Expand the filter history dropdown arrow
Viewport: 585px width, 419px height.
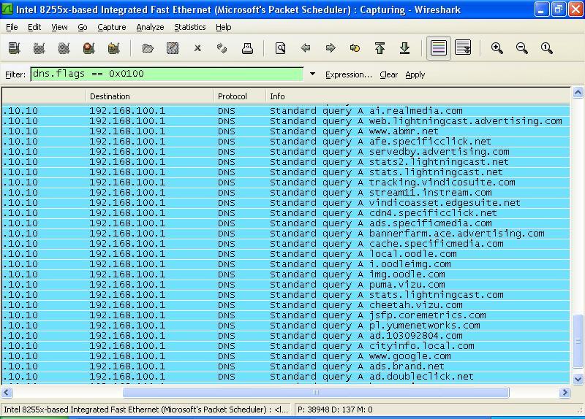pyautogui.click(x=313, y=74)
